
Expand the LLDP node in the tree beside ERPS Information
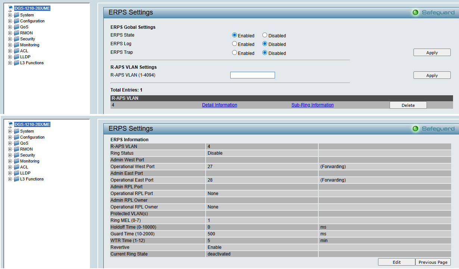click(10, 173)
